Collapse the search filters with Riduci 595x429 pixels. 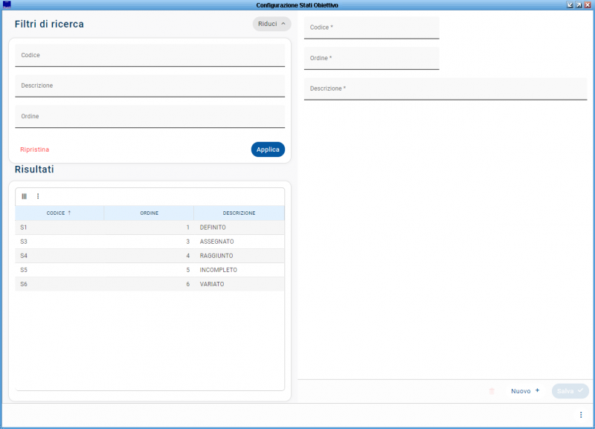(271, 24)
